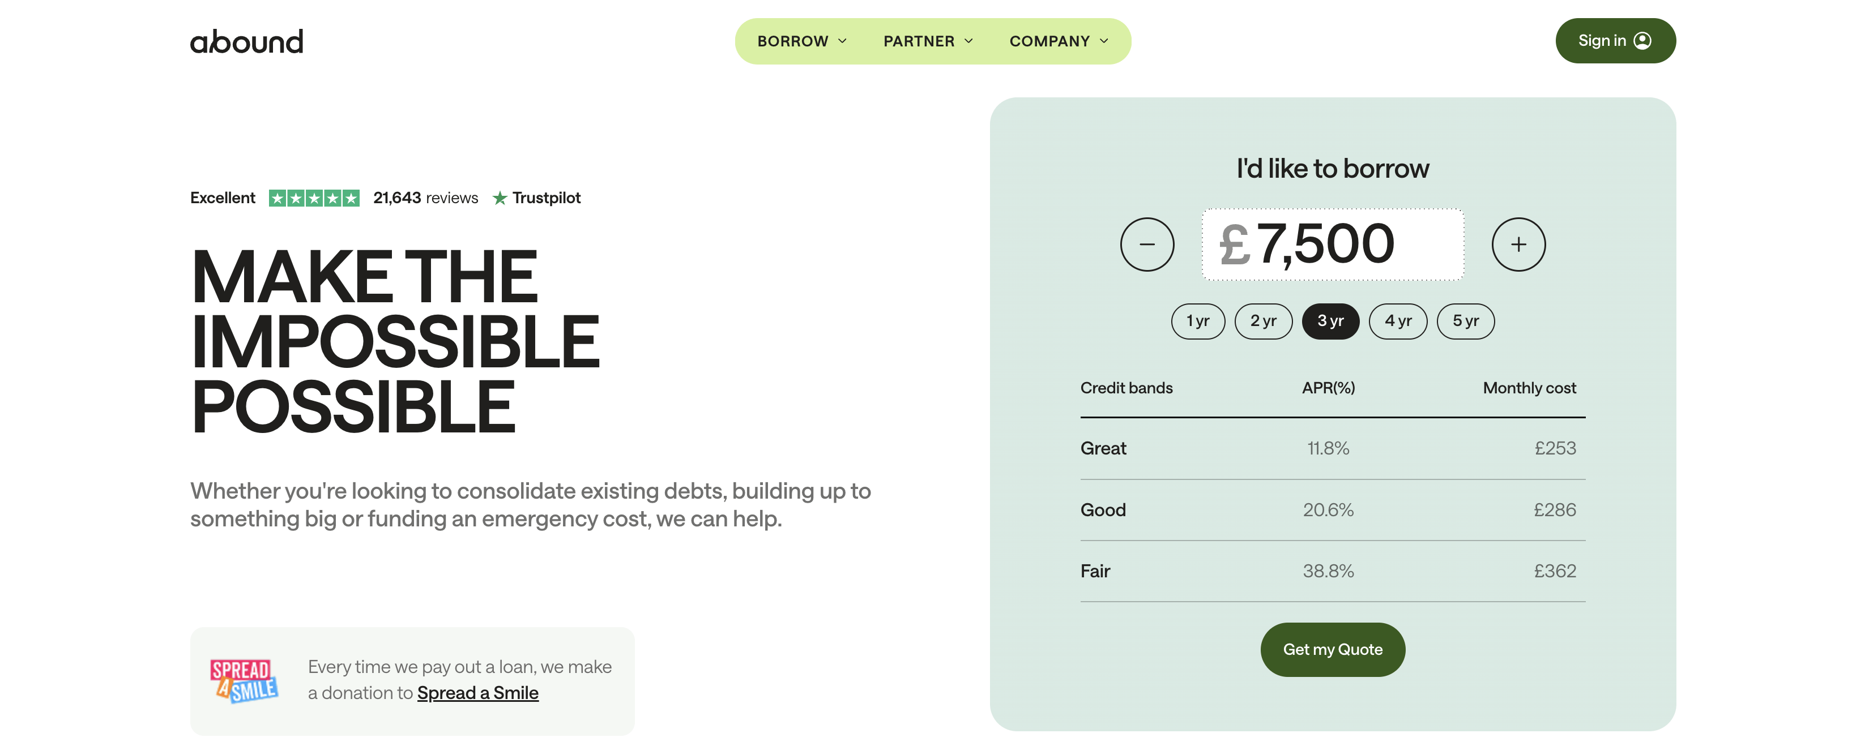
Task: Expand the COMPANY dropdown menu
Action: 1059,41
